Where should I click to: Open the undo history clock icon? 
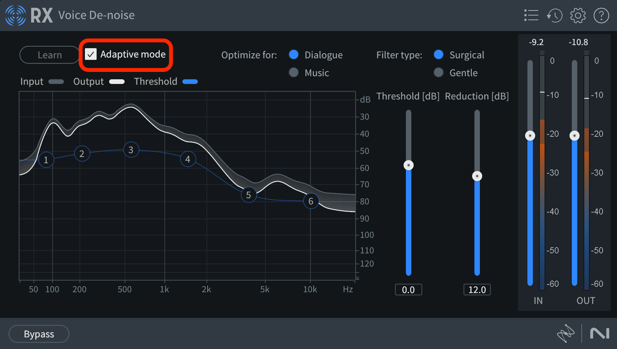click(x=554, y=16)
